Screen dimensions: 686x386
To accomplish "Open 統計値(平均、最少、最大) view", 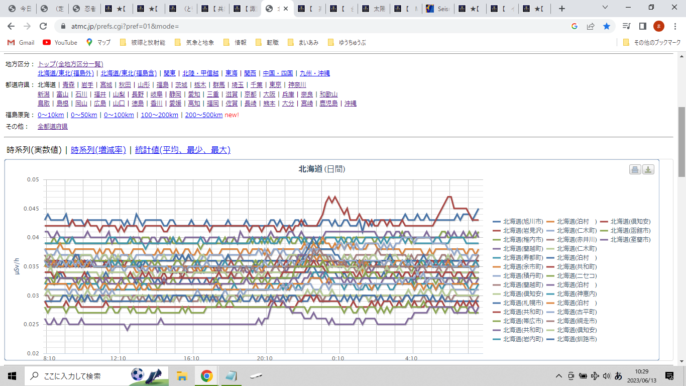I will click(x=183, y=150).
